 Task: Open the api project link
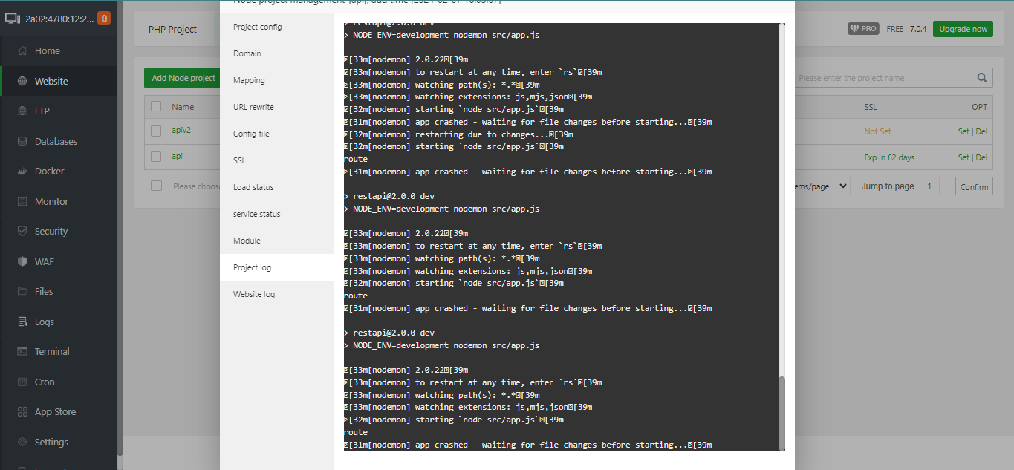click(177, 157)
